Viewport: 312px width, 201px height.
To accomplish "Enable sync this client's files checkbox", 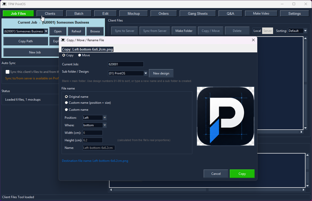I will tap(8, 72).
